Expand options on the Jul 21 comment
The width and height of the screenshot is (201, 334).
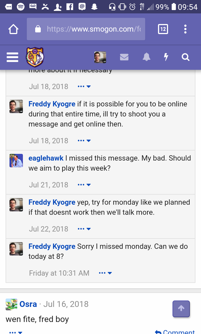tap(84, 185)
